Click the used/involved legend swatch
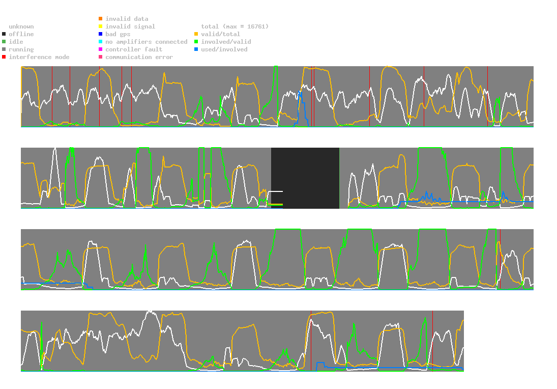The image size is (557, 389). click(x=196, y=49)
